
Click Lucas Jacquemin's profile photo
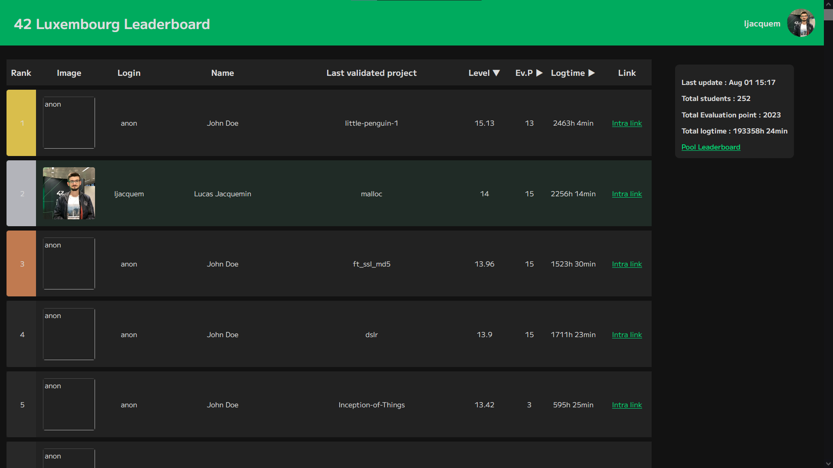tap(69, 193)
